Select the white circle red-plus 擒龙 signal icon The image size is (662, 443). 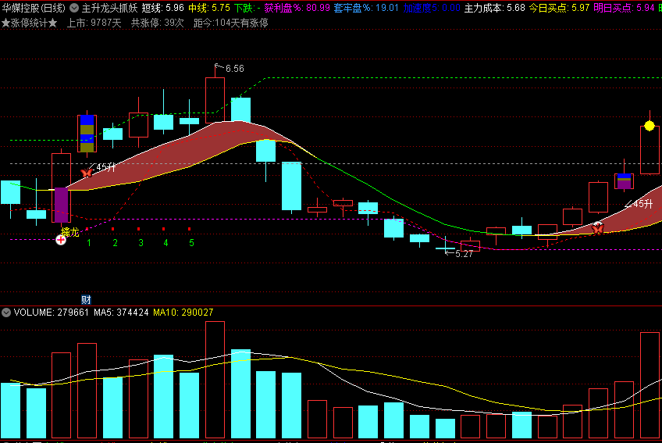[61, 240]
